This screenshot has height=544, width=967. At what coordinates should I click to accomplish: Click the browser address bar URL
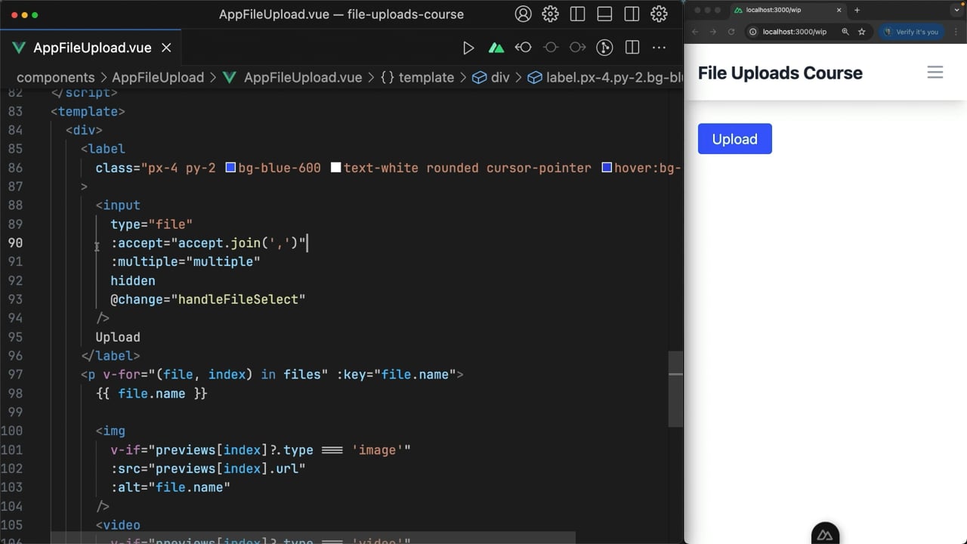pyautogui.click(x=795, y=32)
